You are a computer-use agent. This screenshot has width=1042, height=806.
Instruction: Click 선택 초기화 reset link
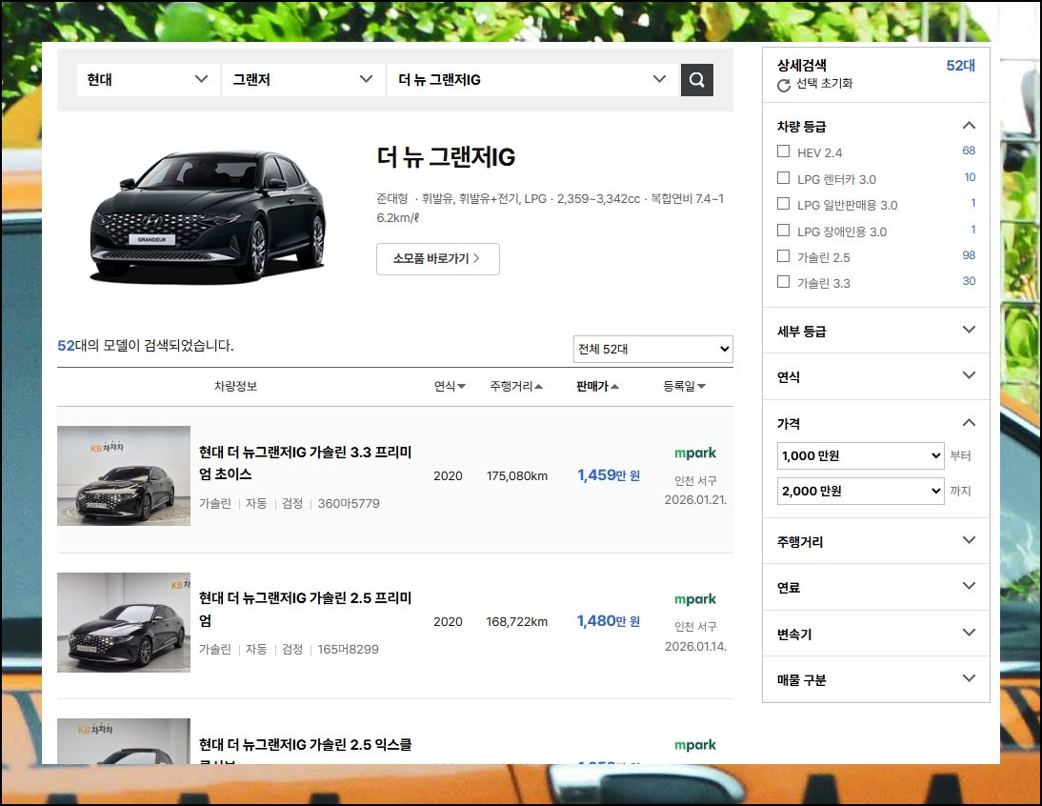coord(824,84)
